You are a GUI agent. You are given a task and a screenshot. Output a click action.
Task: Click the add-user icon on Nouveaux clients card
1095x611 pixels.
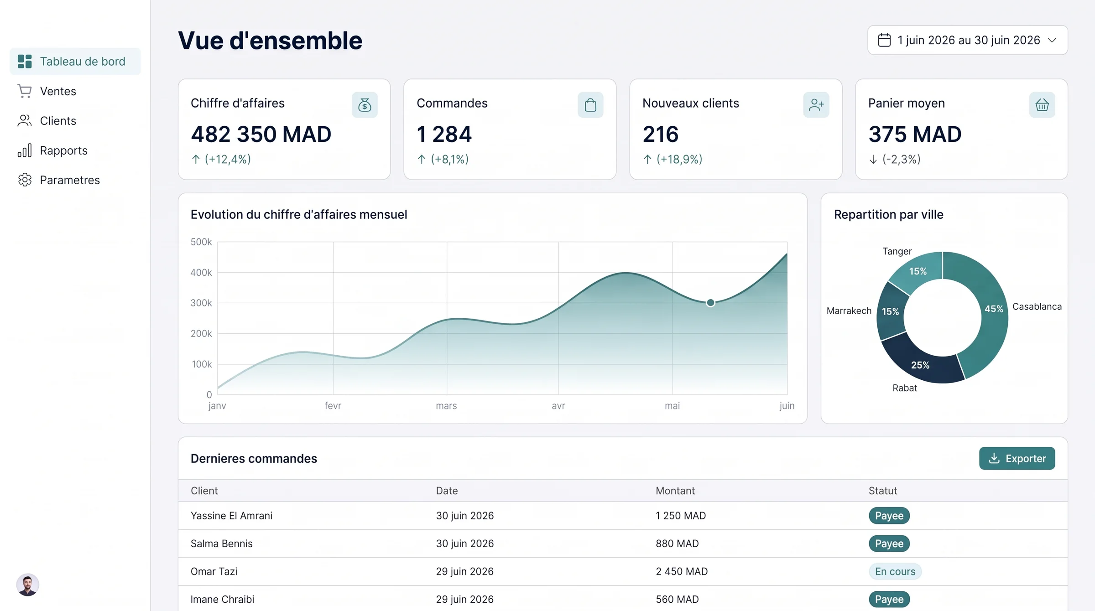click(x=816, y=105)
